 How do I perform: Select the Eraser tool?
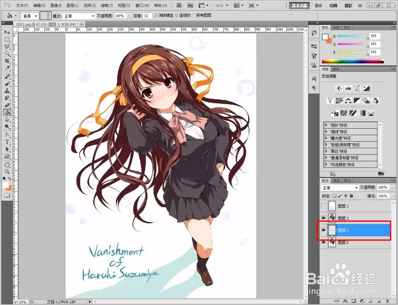[x=7, y=105]
